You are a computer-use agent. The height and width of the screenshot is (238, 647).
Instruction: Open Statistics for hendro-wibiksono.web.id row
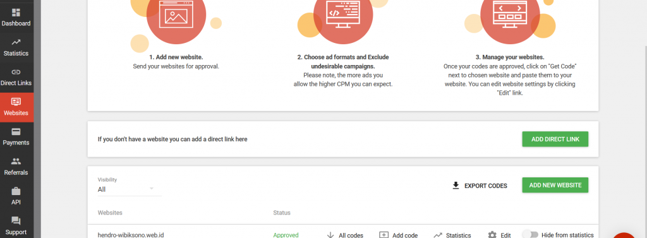point(452,235)
